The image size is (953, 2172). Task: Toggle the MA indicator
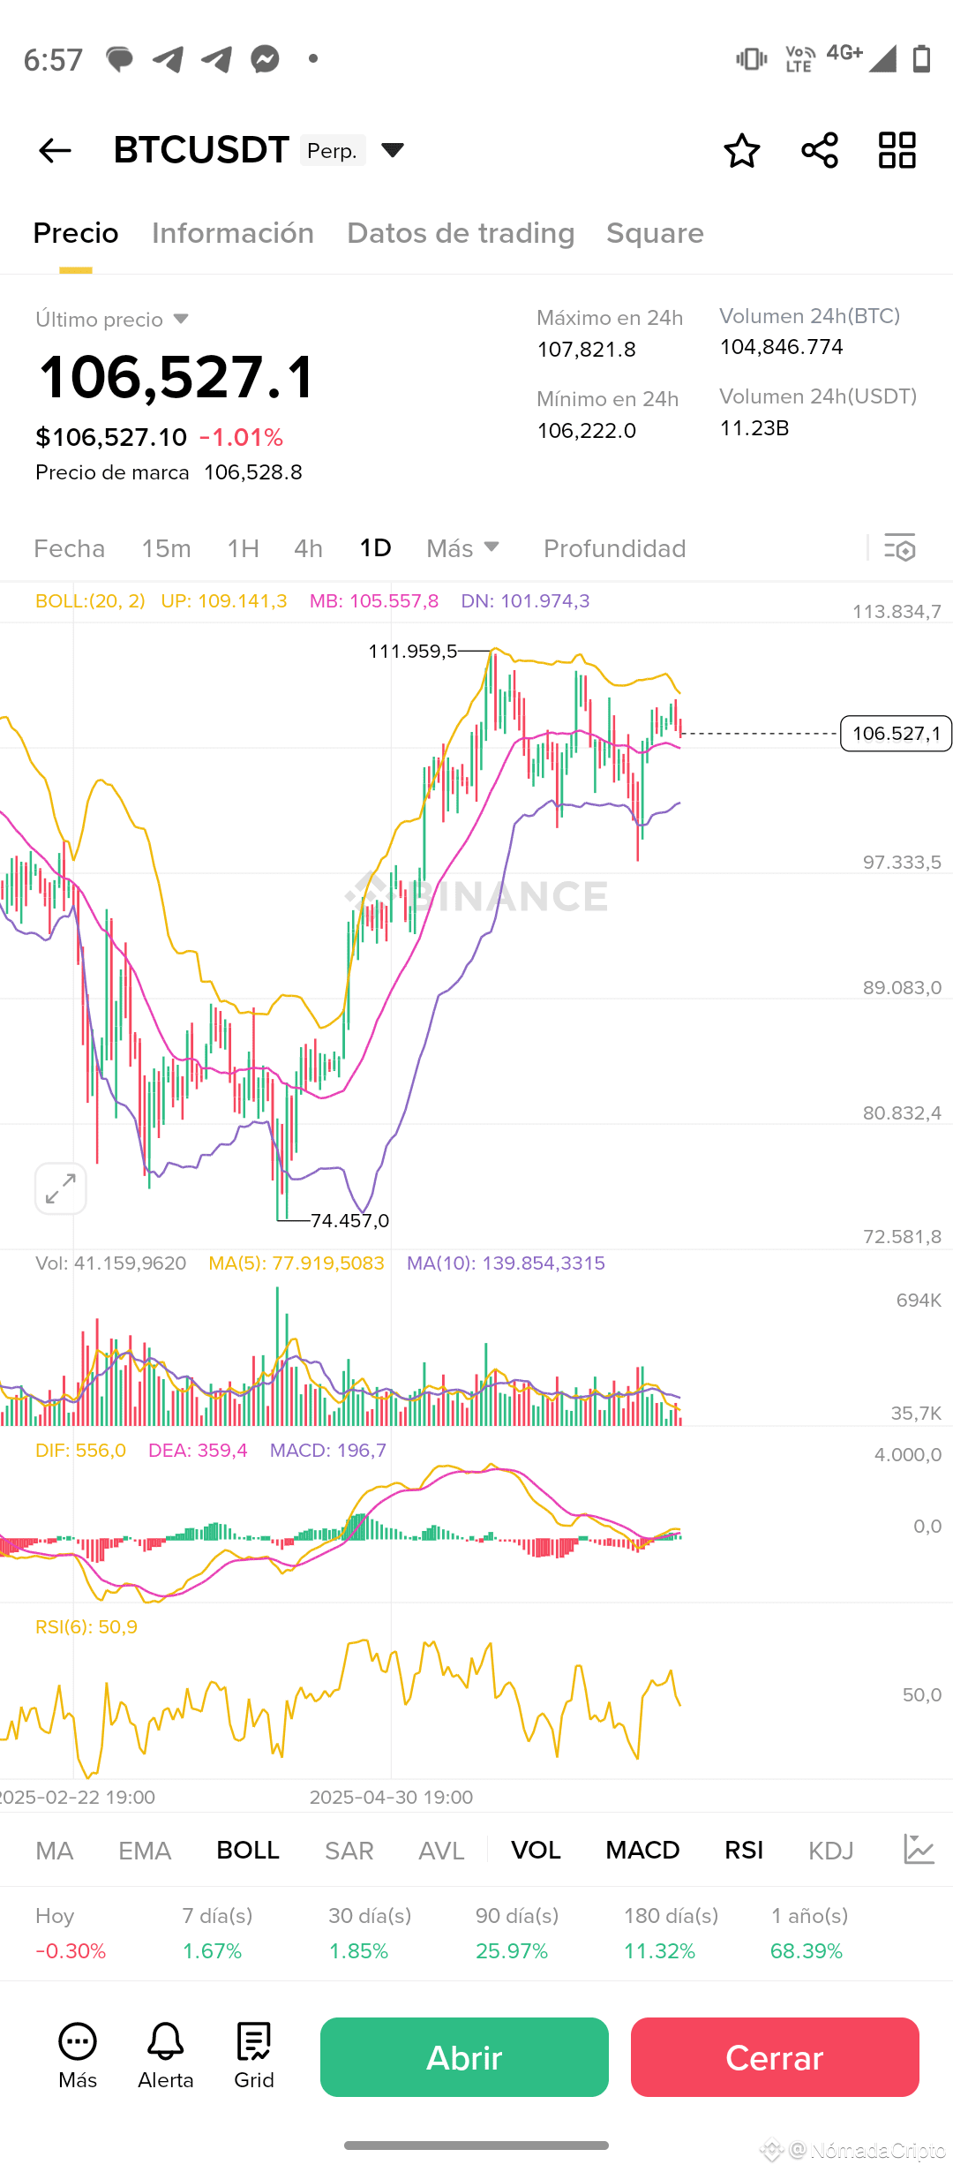point(55,1851)
